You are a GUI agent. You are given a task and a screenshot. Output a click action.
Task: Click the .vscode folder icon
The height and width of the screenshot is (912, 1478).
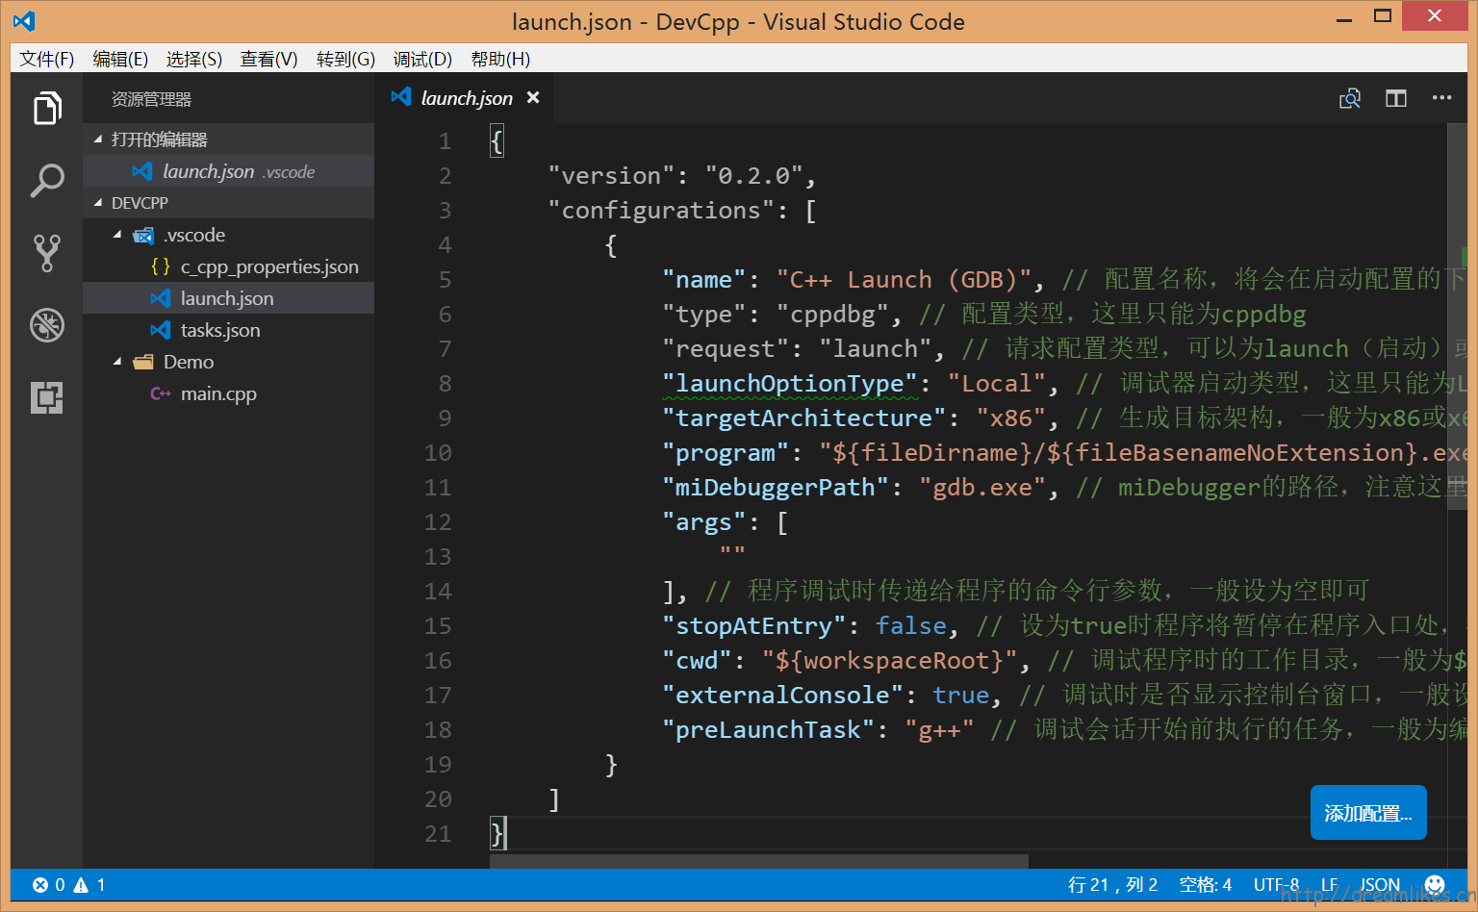[x=143, y=236]
